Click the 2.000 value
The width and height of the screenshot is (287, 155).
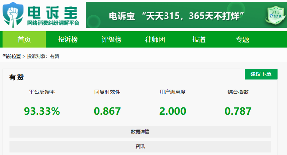tap(173, 111)
